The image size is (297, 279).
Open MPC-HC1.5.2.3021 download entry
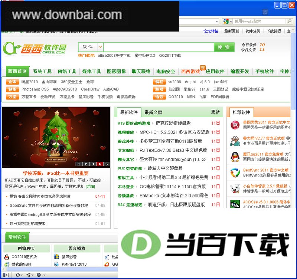point(174,132)
